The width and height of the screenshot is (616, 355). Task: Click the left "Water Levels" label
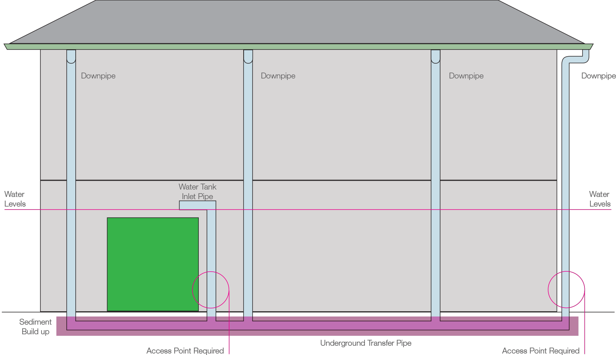(x=15, y=199)
